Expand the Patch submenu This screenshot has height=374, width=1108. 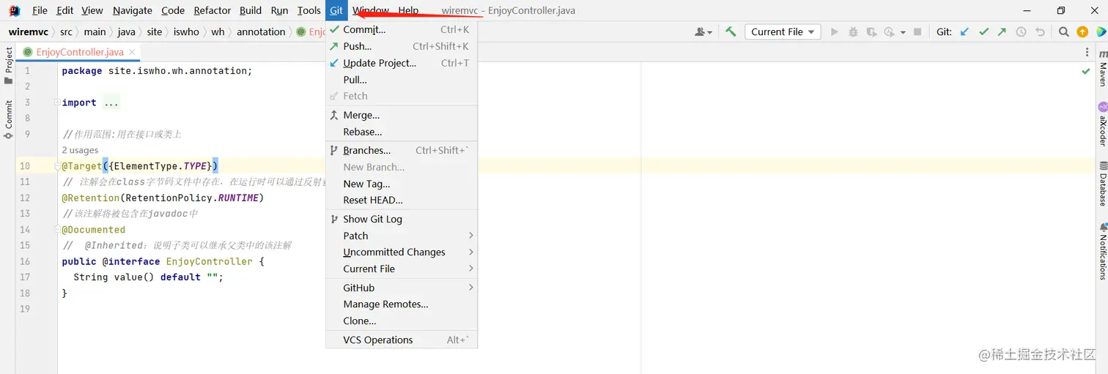point(402,236)
